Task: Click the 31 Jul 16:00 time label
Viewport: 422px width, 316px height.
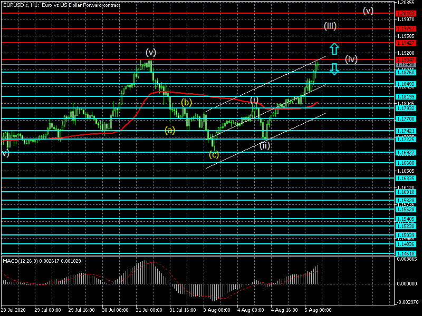Action: (x=183, y=310)
